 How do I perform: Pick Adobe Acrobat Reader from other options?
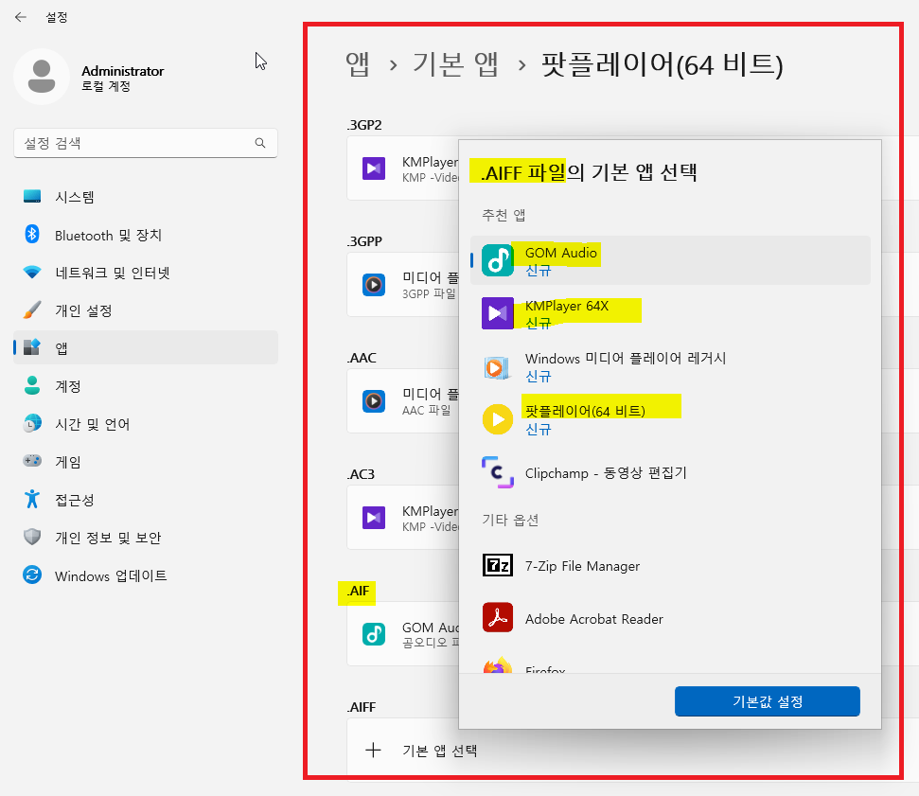[670, 618]
